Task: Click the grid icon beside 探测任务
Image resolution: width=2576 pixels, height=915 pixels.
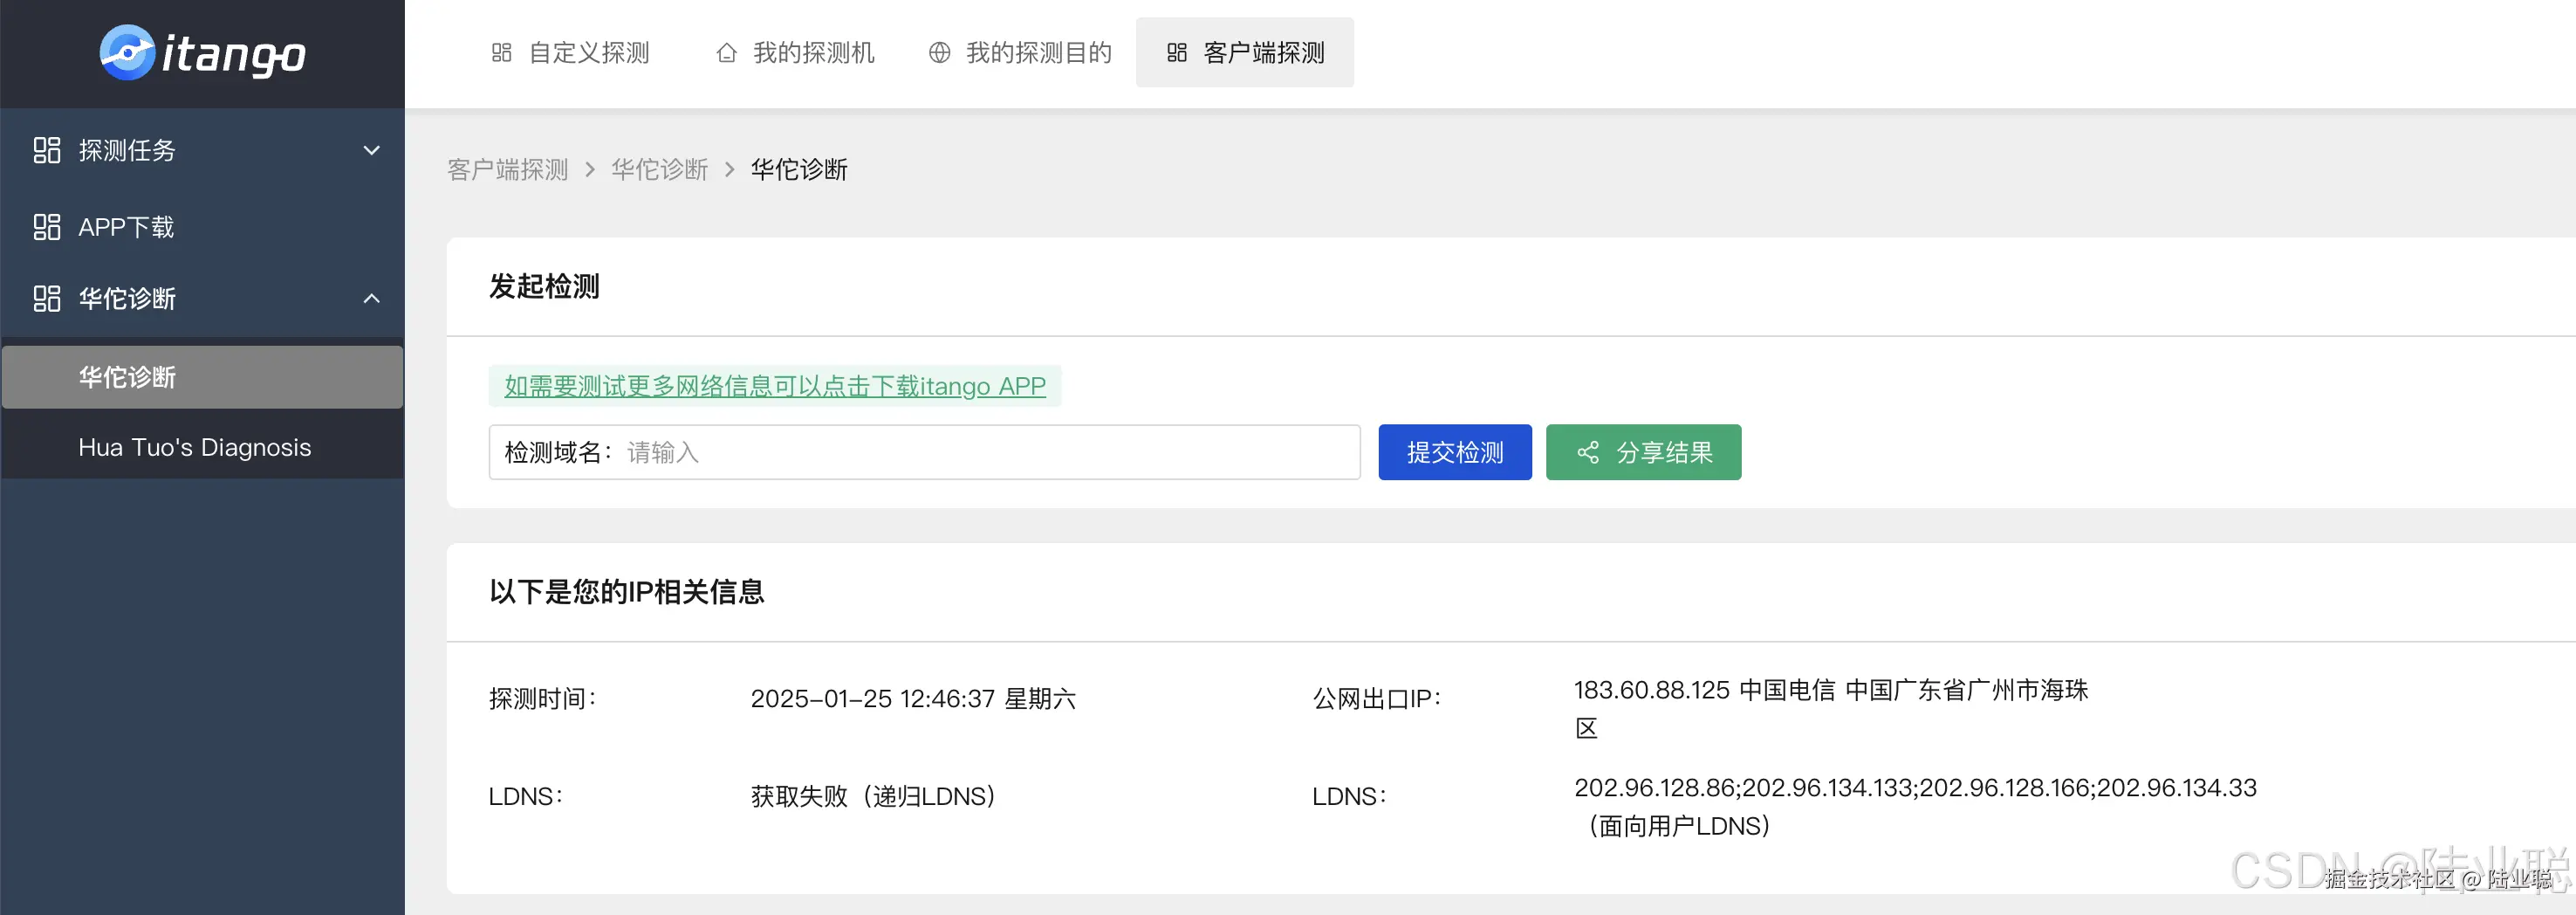Action: tap(47, 150)
